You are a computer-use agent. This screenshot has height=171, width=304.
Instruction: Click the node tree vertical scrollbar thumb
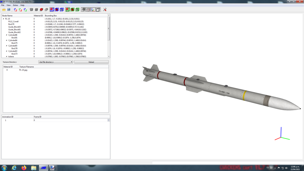109,28
